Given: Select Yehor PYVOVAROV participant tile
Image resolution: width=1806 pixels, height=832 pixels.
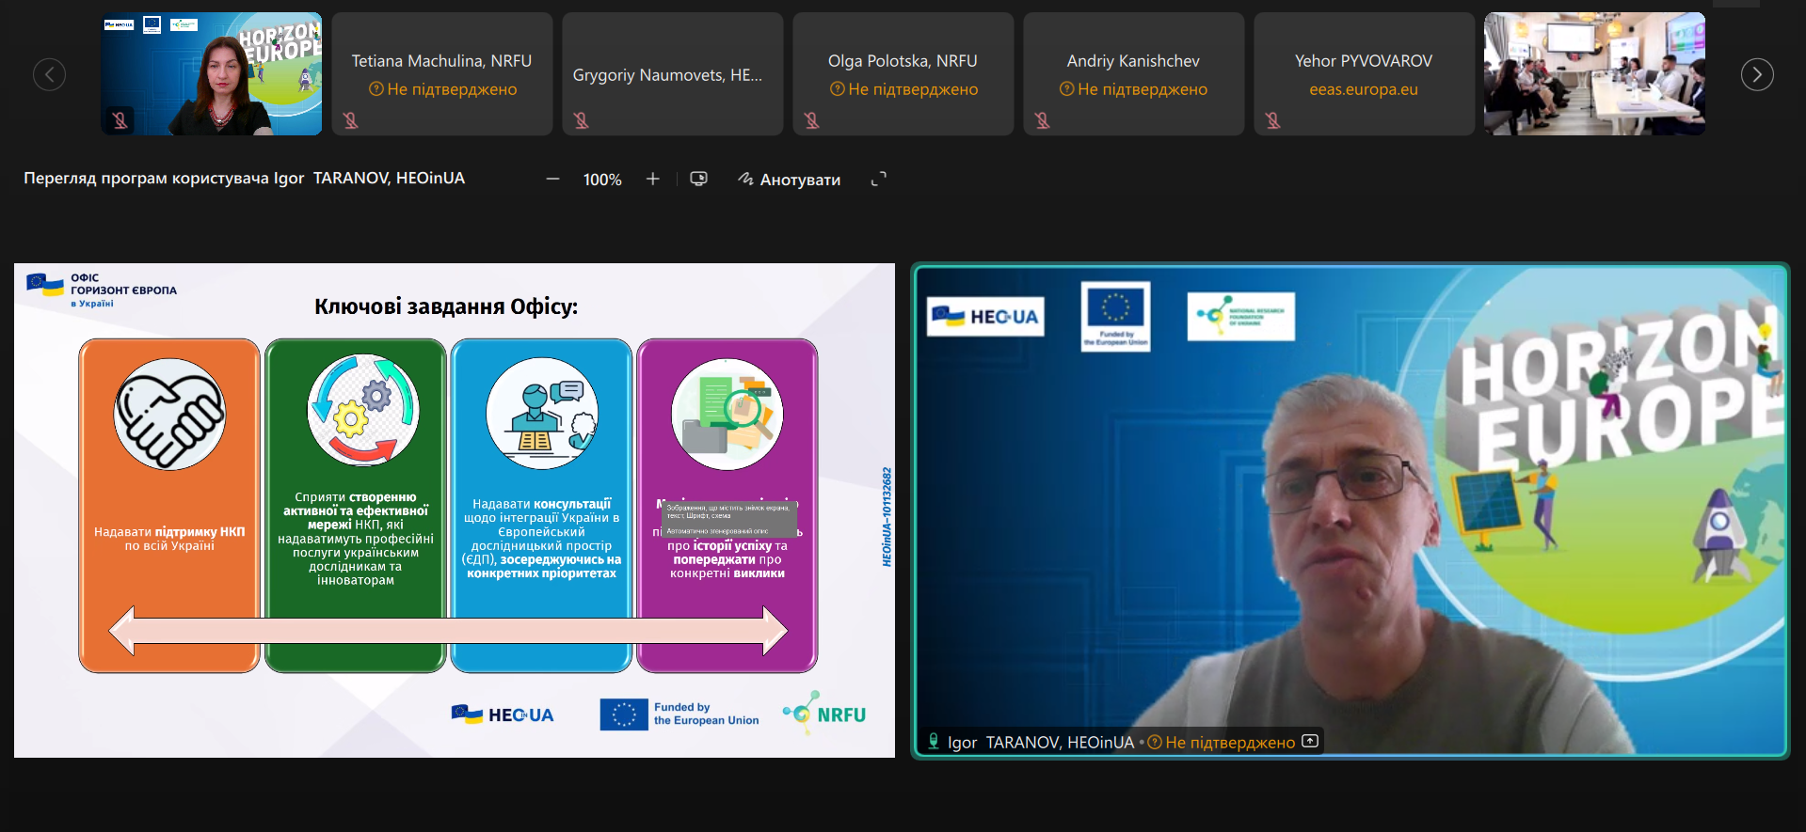Looking at the screenshot, I should (x=1365, y=73).
